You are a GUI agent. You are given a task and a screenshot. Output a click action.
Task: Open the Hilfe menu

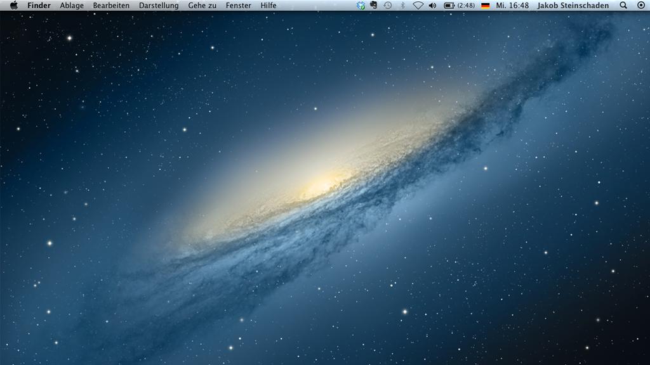coord(269,5)
